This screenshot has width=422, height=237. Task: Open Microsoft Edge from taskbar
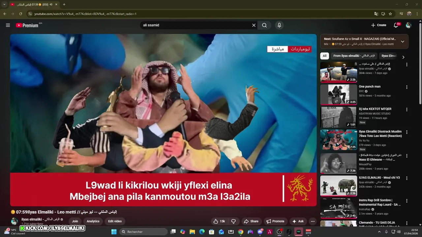202,232
